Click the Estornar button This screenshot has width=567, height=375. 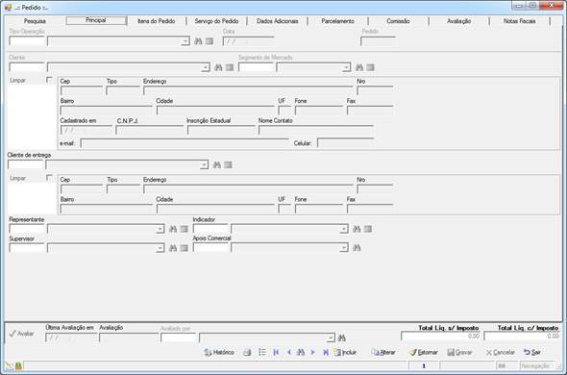(424, 352)
